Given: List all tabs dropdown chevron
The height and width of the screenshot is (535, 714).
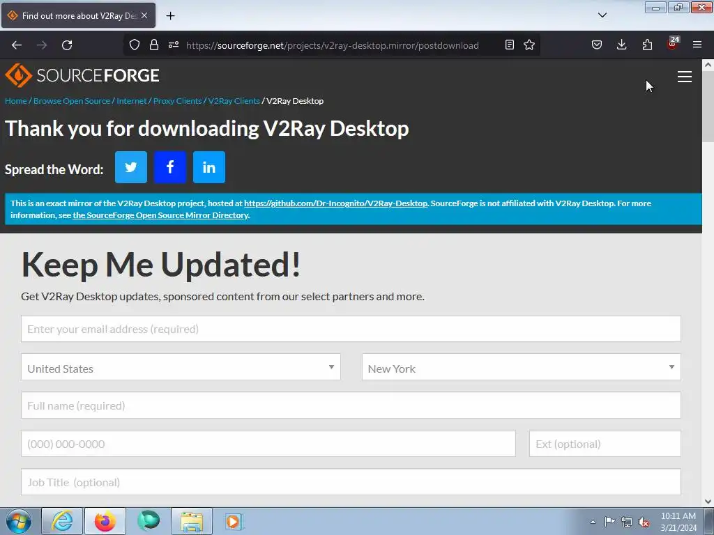Looking at the screenshot, I should (602, 15).
